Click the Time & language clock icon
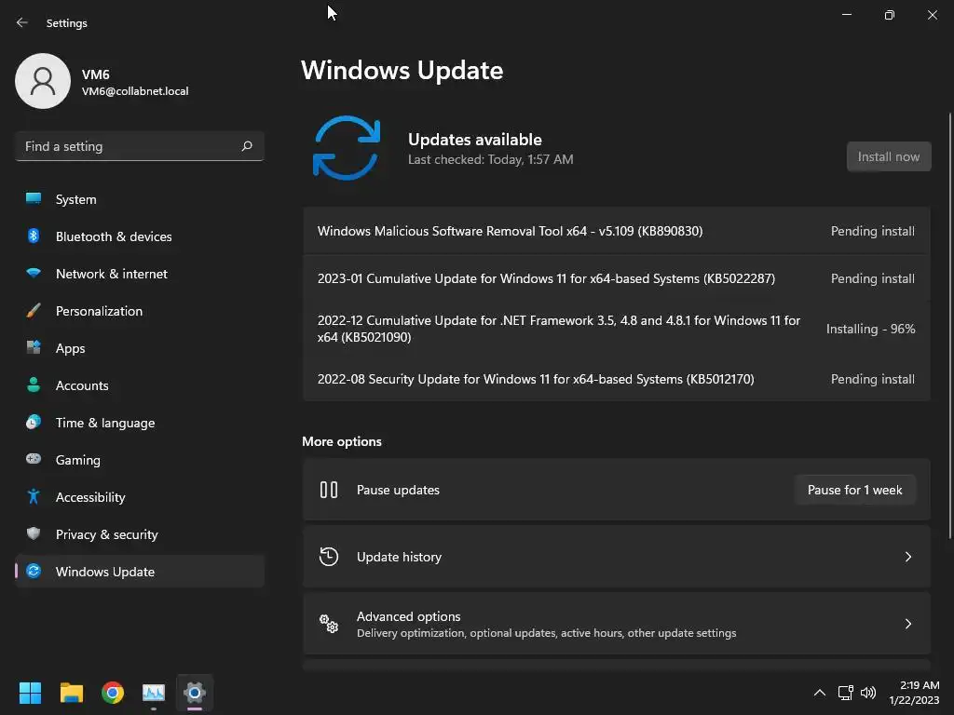The image size is (954, 715). click(34, 422)
